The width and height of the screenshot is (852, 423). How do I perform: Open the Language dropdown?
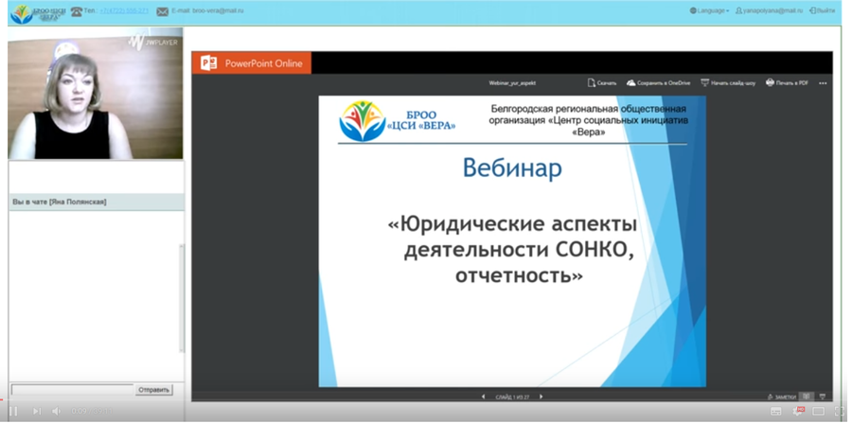[x=709, y=10]
